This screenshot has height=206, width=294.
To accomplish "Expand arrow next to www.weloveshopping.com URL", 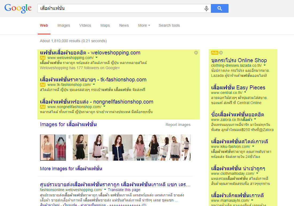I will [x=96, y=58].
